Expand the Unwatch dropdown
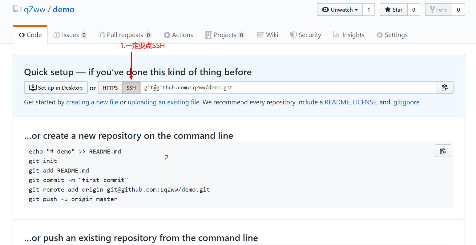 point(340,10)
